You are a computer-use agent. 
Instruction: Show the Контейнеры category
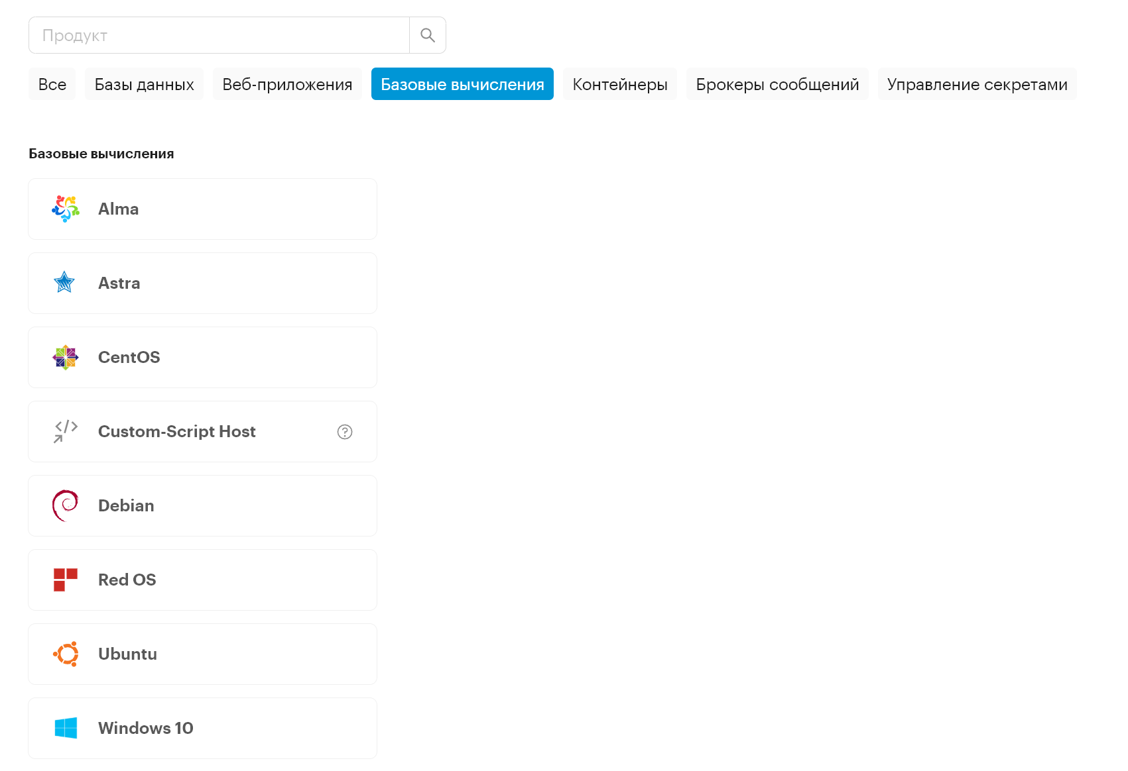620,84
